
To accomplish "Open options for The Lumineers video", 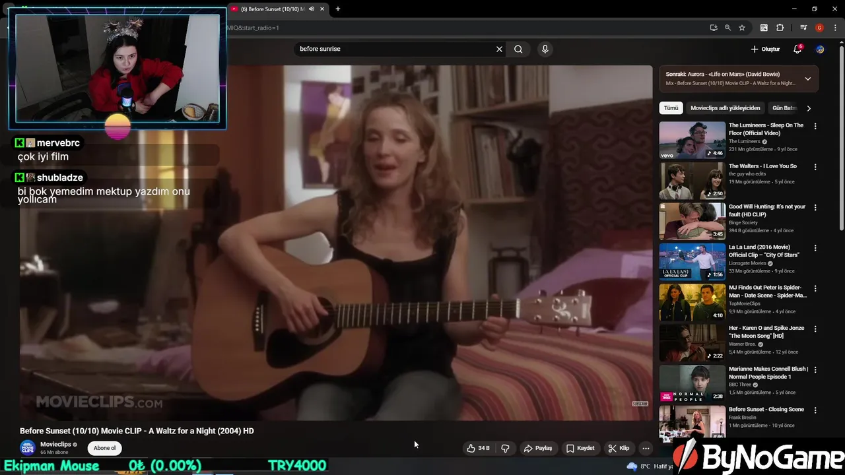I will click(815, 126).
